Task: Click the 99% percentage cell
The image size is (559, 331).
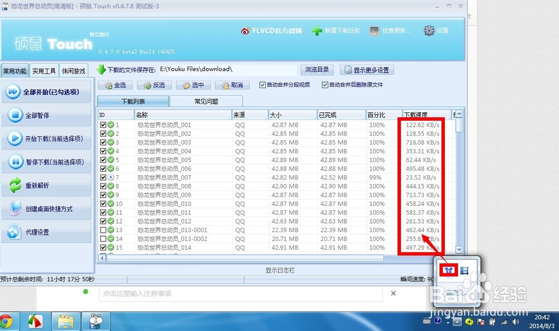Action: coord(375,178)
